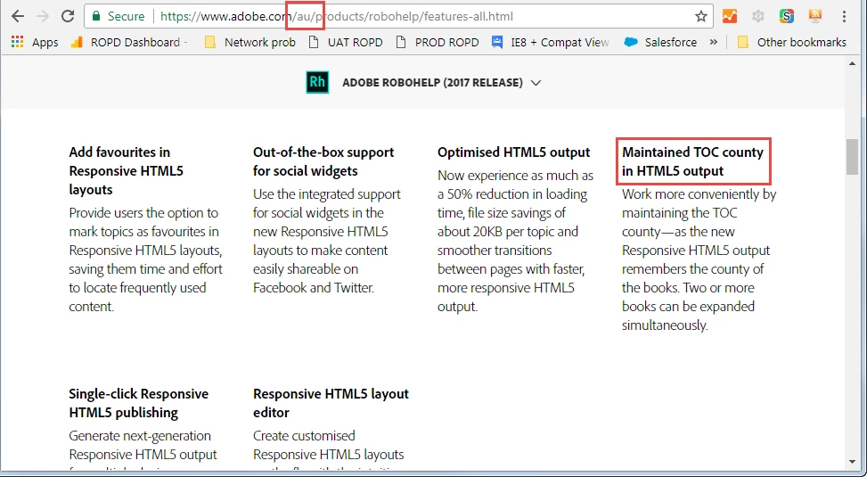Click the gray gear extension icon

758,16
